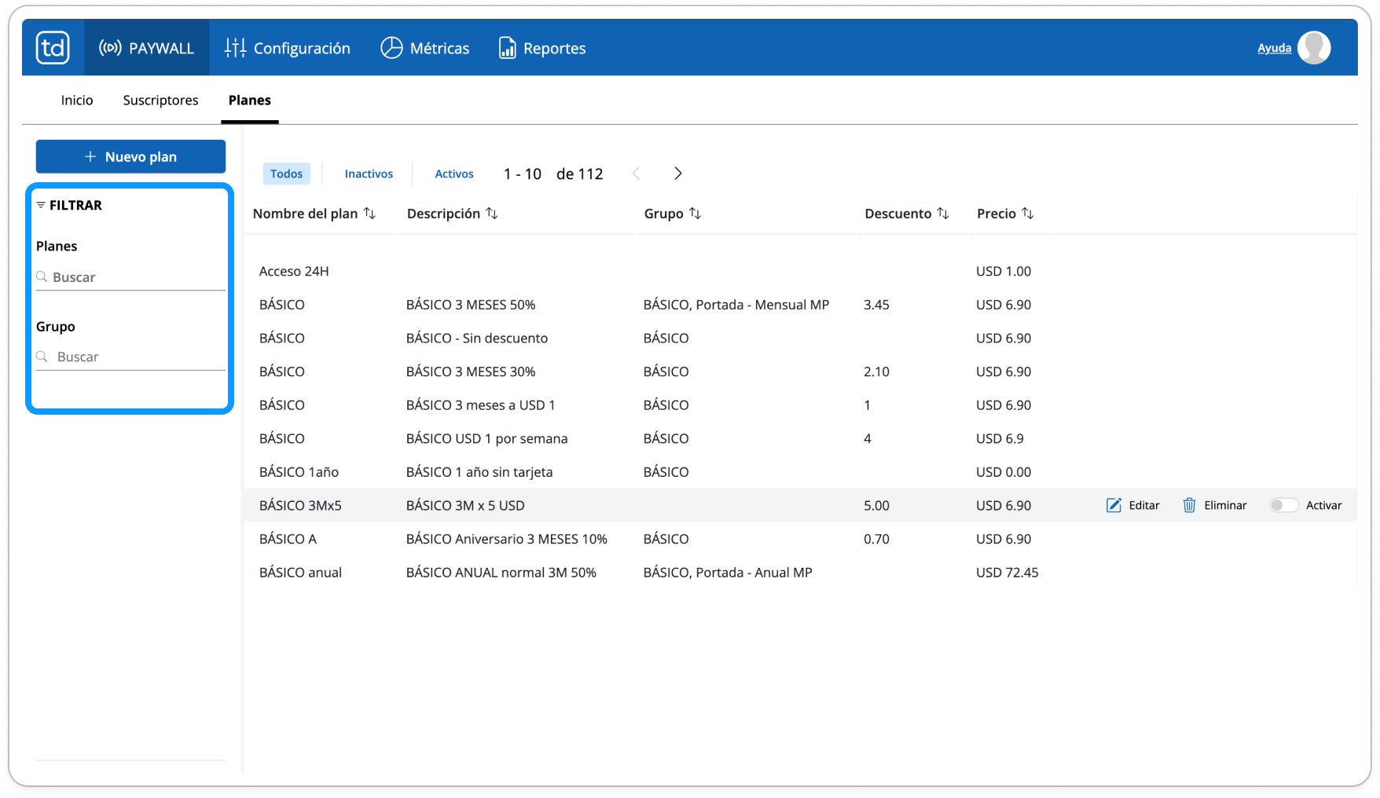
Task: Select 'BÁSICO USD 1 por semana' row
Action: [x=800, y=438]
